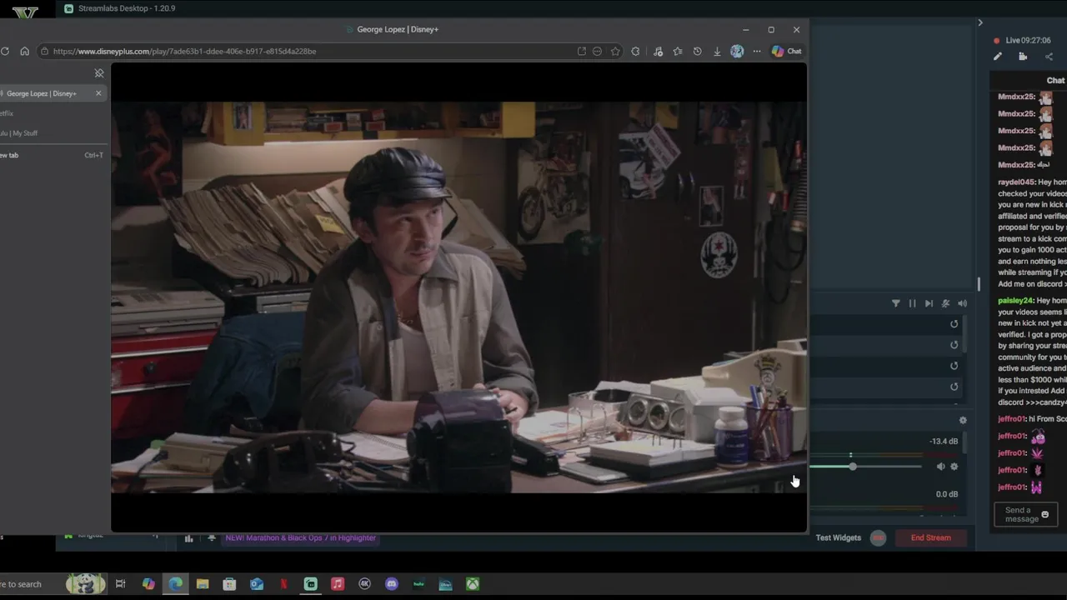This screenshot has width=1067, height=600.
Task: Open the Marathon & Black Ops 7 Highlighter link
Action: click(301, 537)
